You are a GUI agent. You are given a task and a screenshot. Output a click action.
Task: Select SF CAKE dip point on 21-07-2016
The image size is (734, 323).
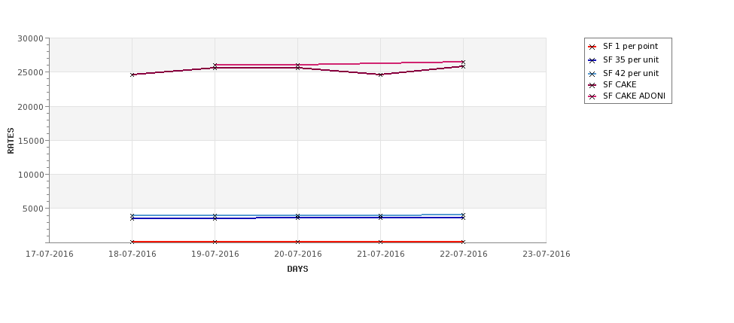click(381, 75)
